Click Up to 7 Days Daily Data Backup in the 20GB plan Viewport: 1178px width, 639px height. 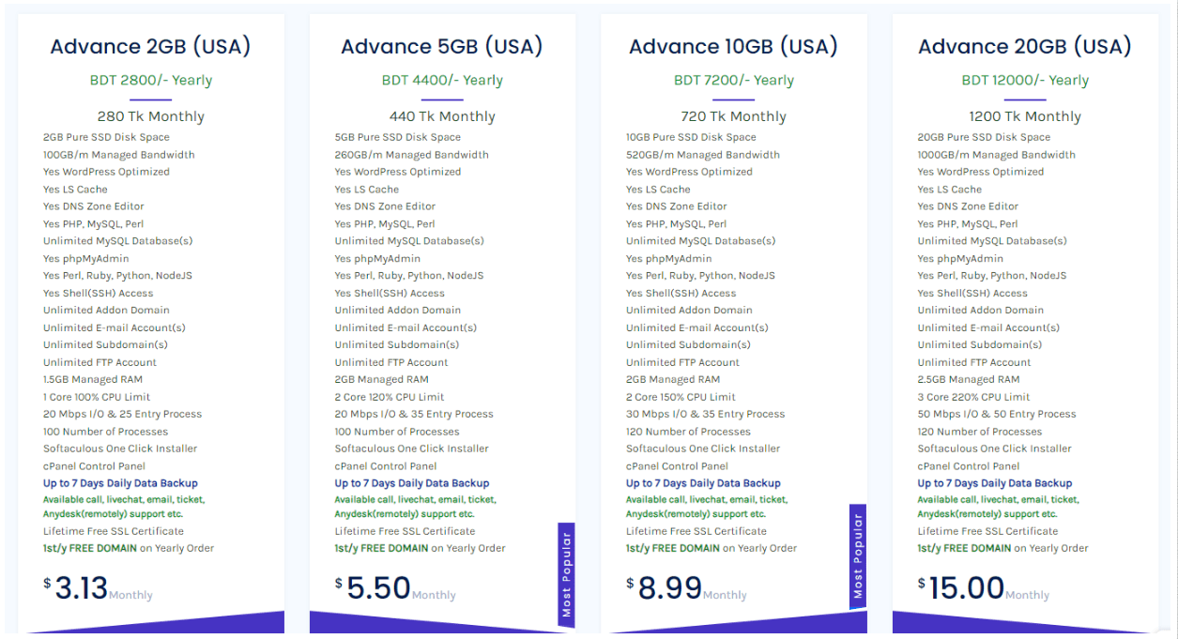(994, 483)
